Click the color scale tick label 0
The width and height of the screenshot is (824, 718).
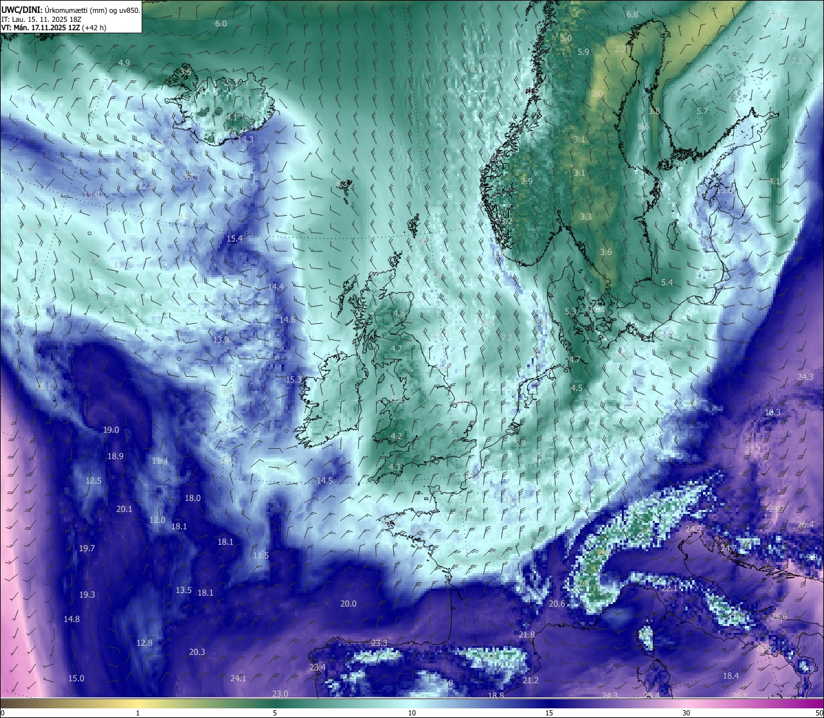point(3,713)
